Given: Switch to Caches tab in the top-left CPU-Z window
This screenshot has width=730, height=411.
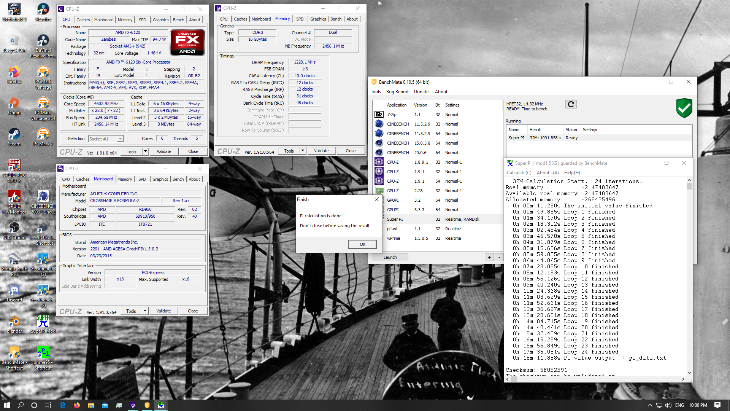Looking at the screenshot, I should click(x=83, y=20).
